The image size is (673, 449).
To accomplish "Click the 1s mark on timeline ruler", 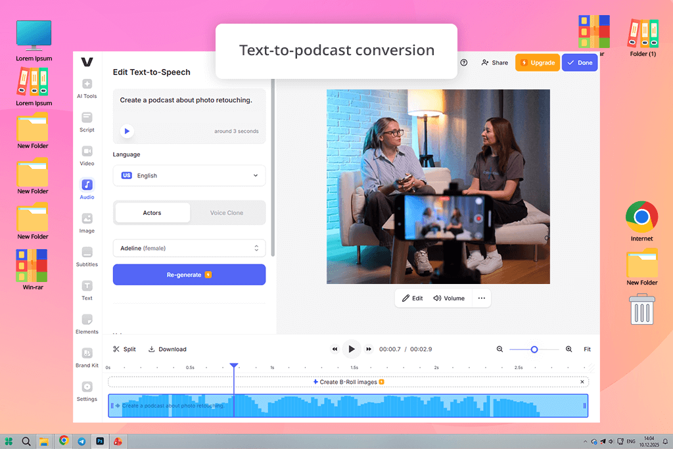I will 272,367.
